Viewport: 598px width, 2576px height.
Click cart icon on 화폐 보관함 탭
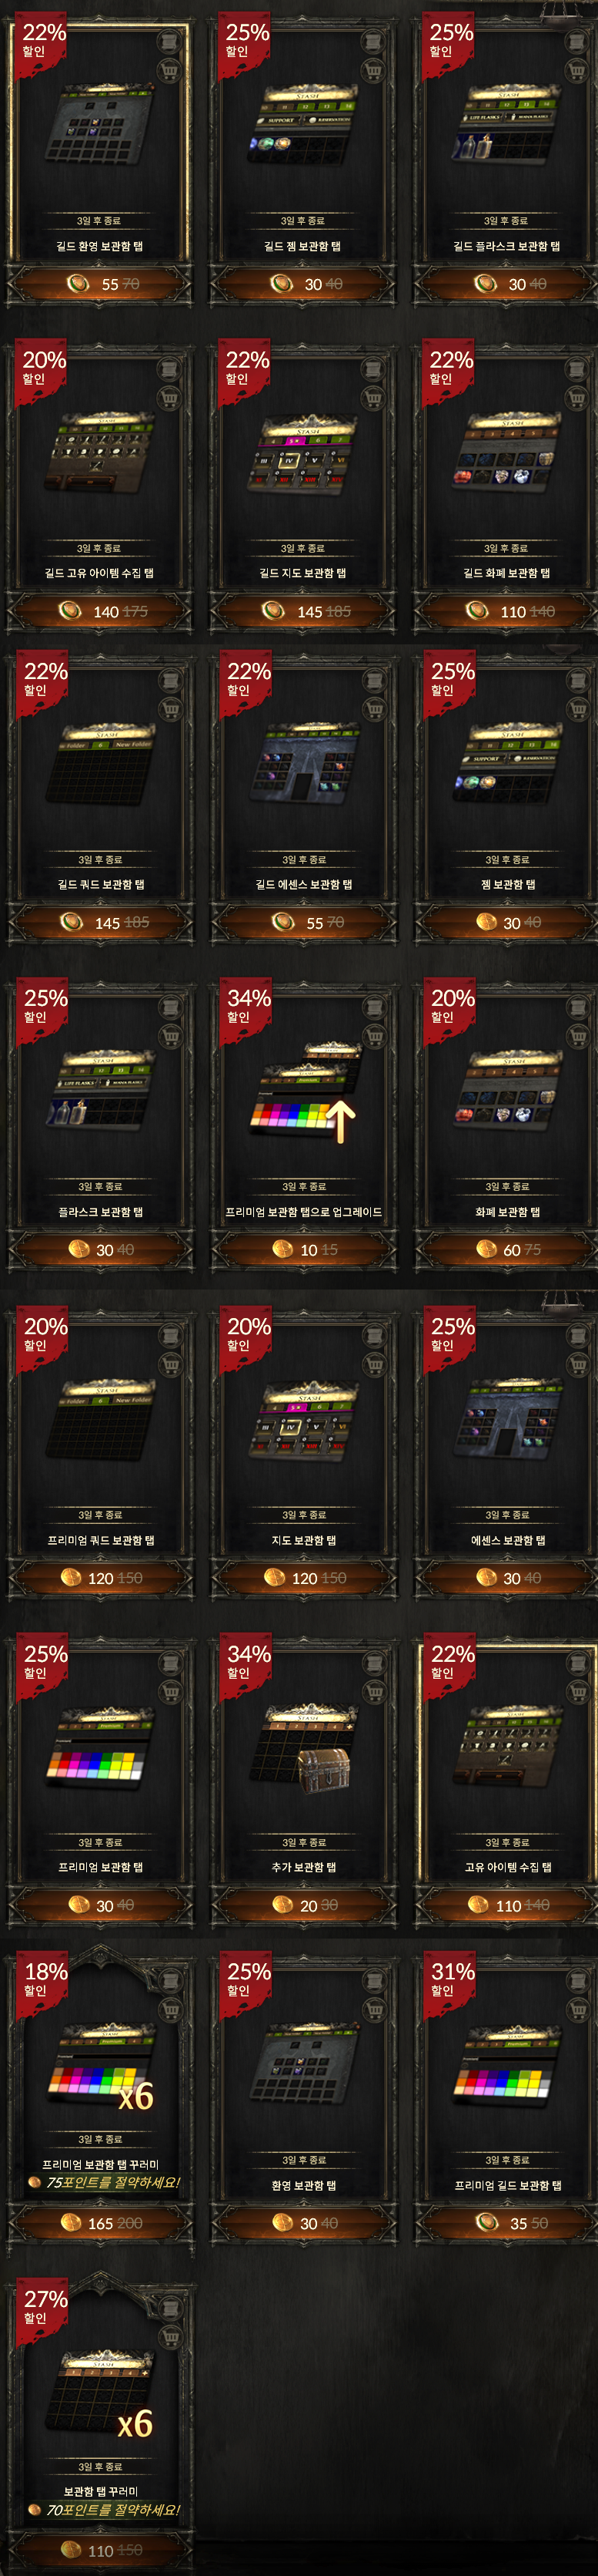[x=578, y=1037]
